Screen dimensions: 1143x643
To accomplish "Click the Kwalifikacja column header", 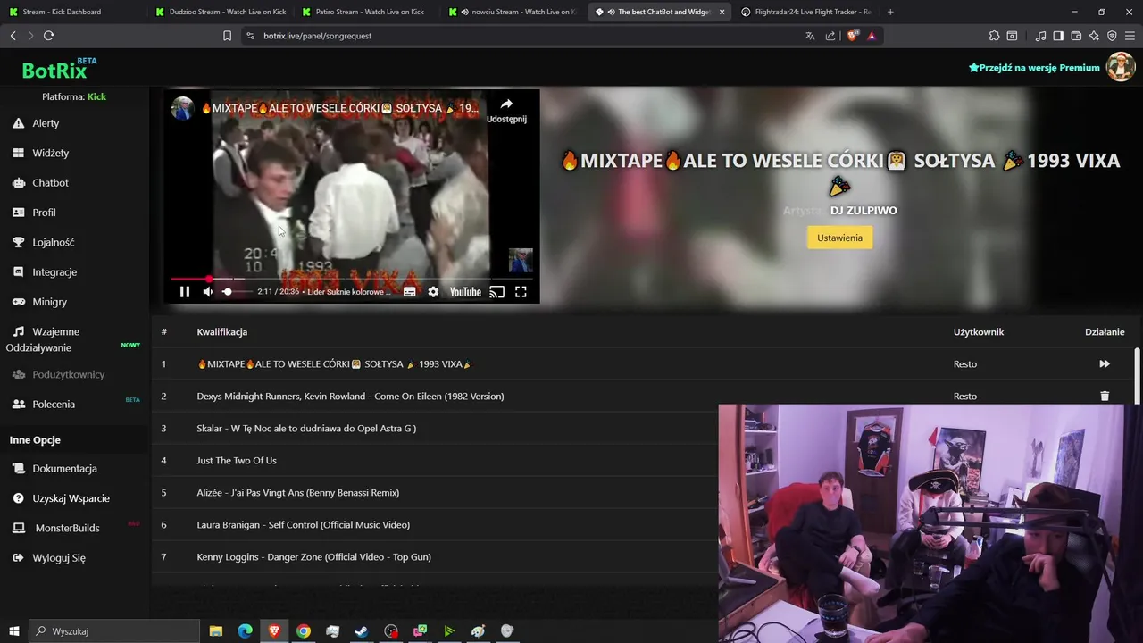I will pos(221,331).
